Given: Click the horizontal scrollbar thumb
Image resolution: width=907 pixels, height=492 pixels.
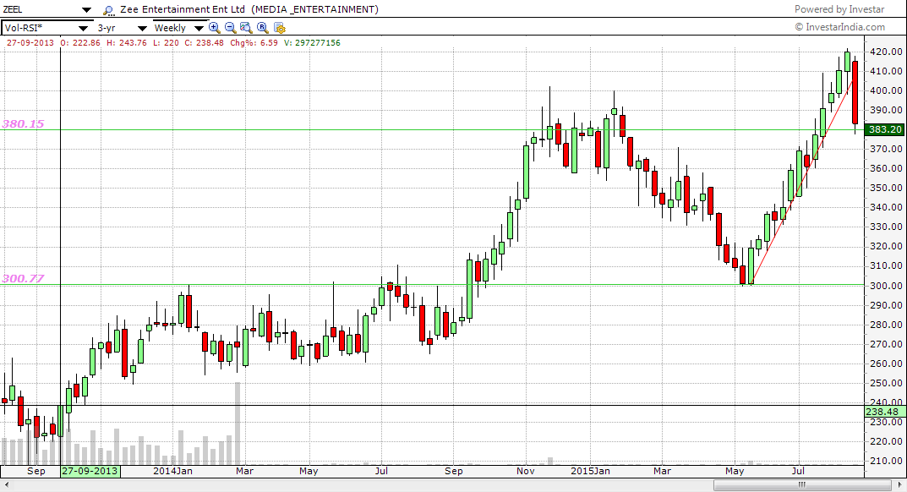Looking at the screenshot, I should click(x=801, y=485).
